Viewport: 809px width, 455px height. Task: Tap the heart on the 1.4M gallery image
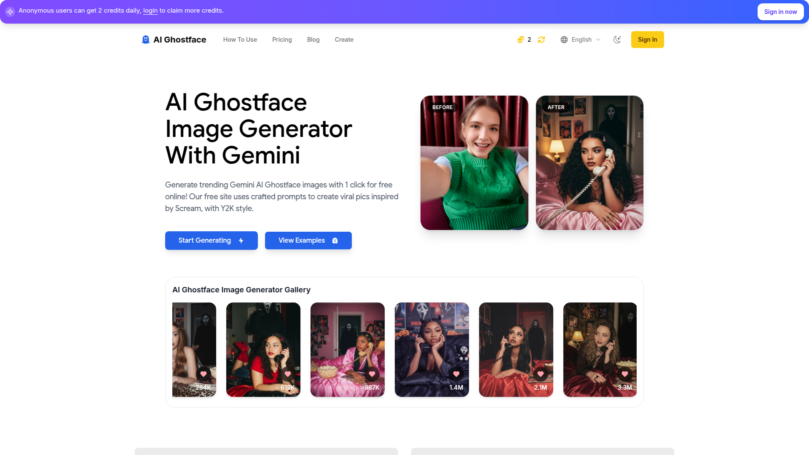pos(456,374)
